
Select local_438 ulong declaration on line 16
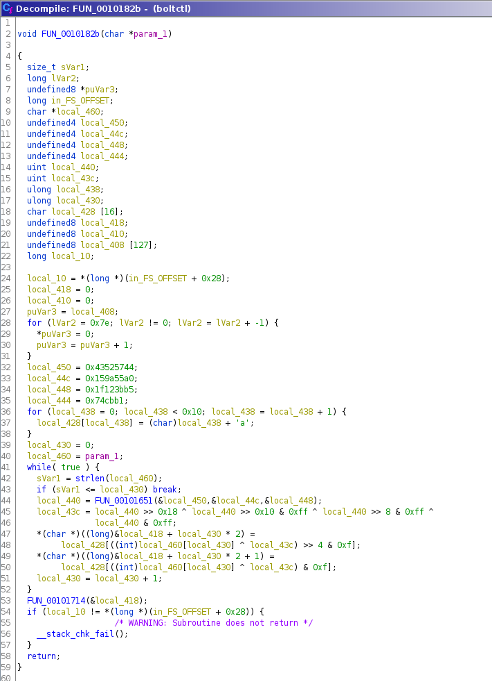coord(65,190)
